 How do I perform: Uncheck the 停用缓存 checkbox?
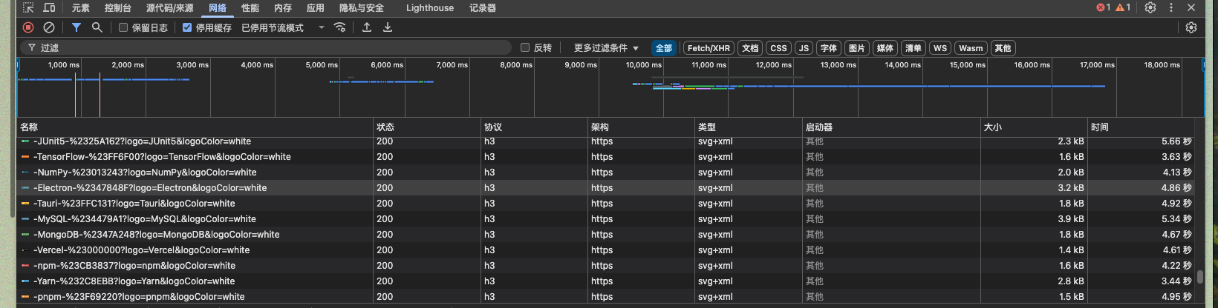click(x=187, y=27)
